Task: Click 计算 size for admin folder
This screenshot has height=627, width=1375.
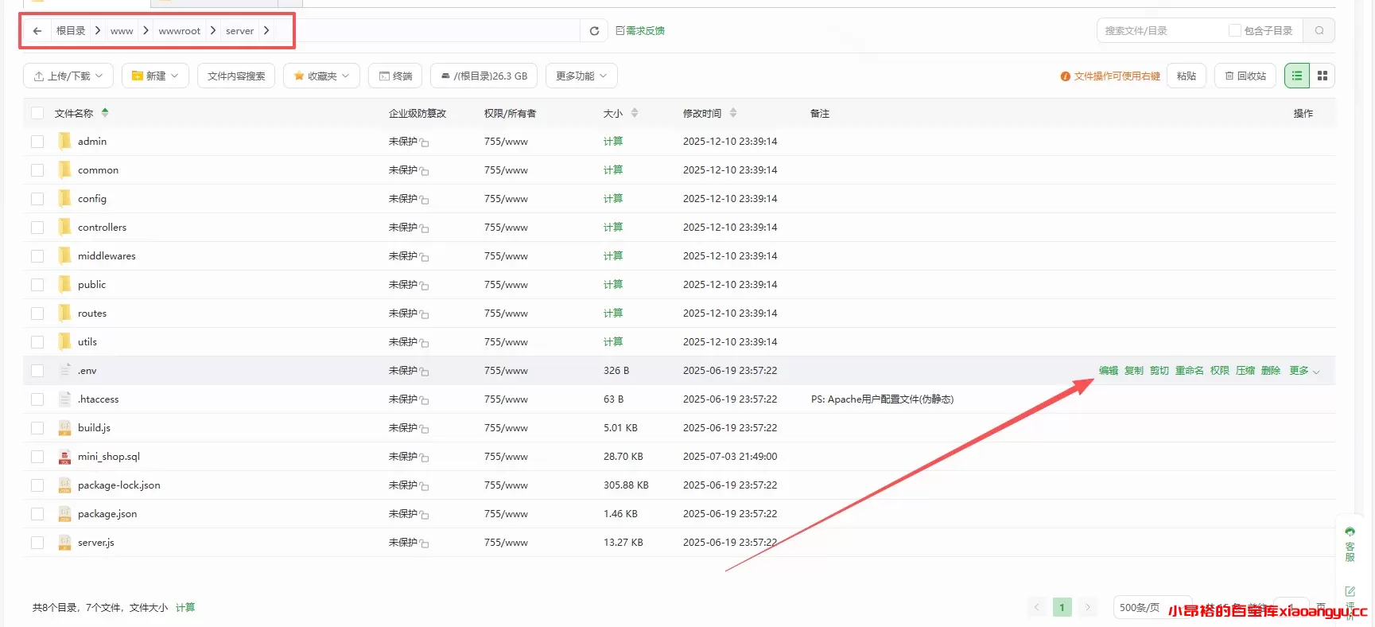Action: (613, 141)
